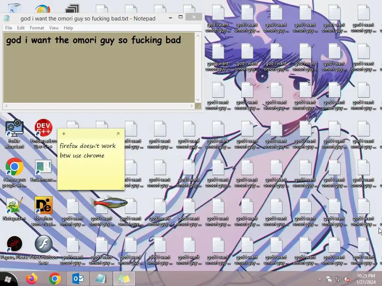Open Google Chrome from the taskbar
Screen dimensions: 382x286
point(54,279)
